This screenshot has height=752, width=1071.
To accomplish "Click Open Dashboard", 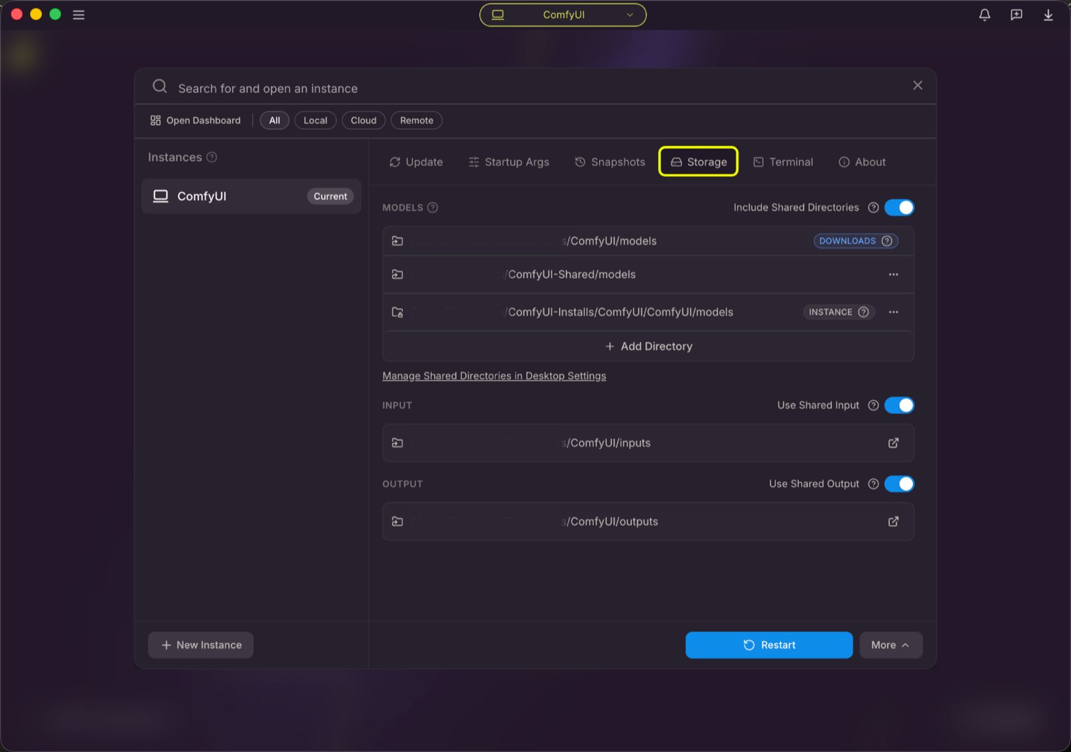I will pos(195,120).
